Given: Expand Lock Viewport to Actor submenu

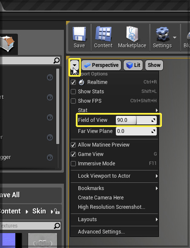Looking at the screenshot, I should pyautogui.click(x=114, y=176).
